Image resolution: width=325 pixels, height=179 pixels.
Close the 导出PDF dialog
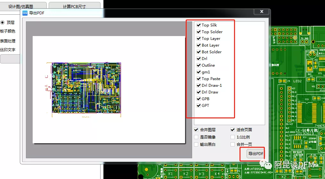tap(261, 11)
